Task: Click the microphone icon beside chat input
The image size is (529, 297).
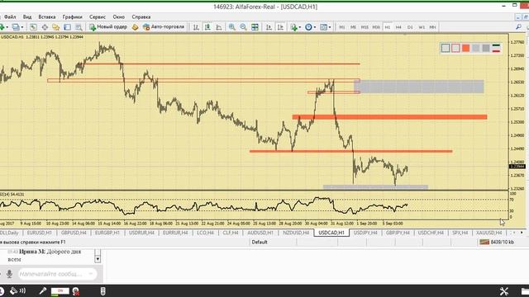Action: [9, 274]
